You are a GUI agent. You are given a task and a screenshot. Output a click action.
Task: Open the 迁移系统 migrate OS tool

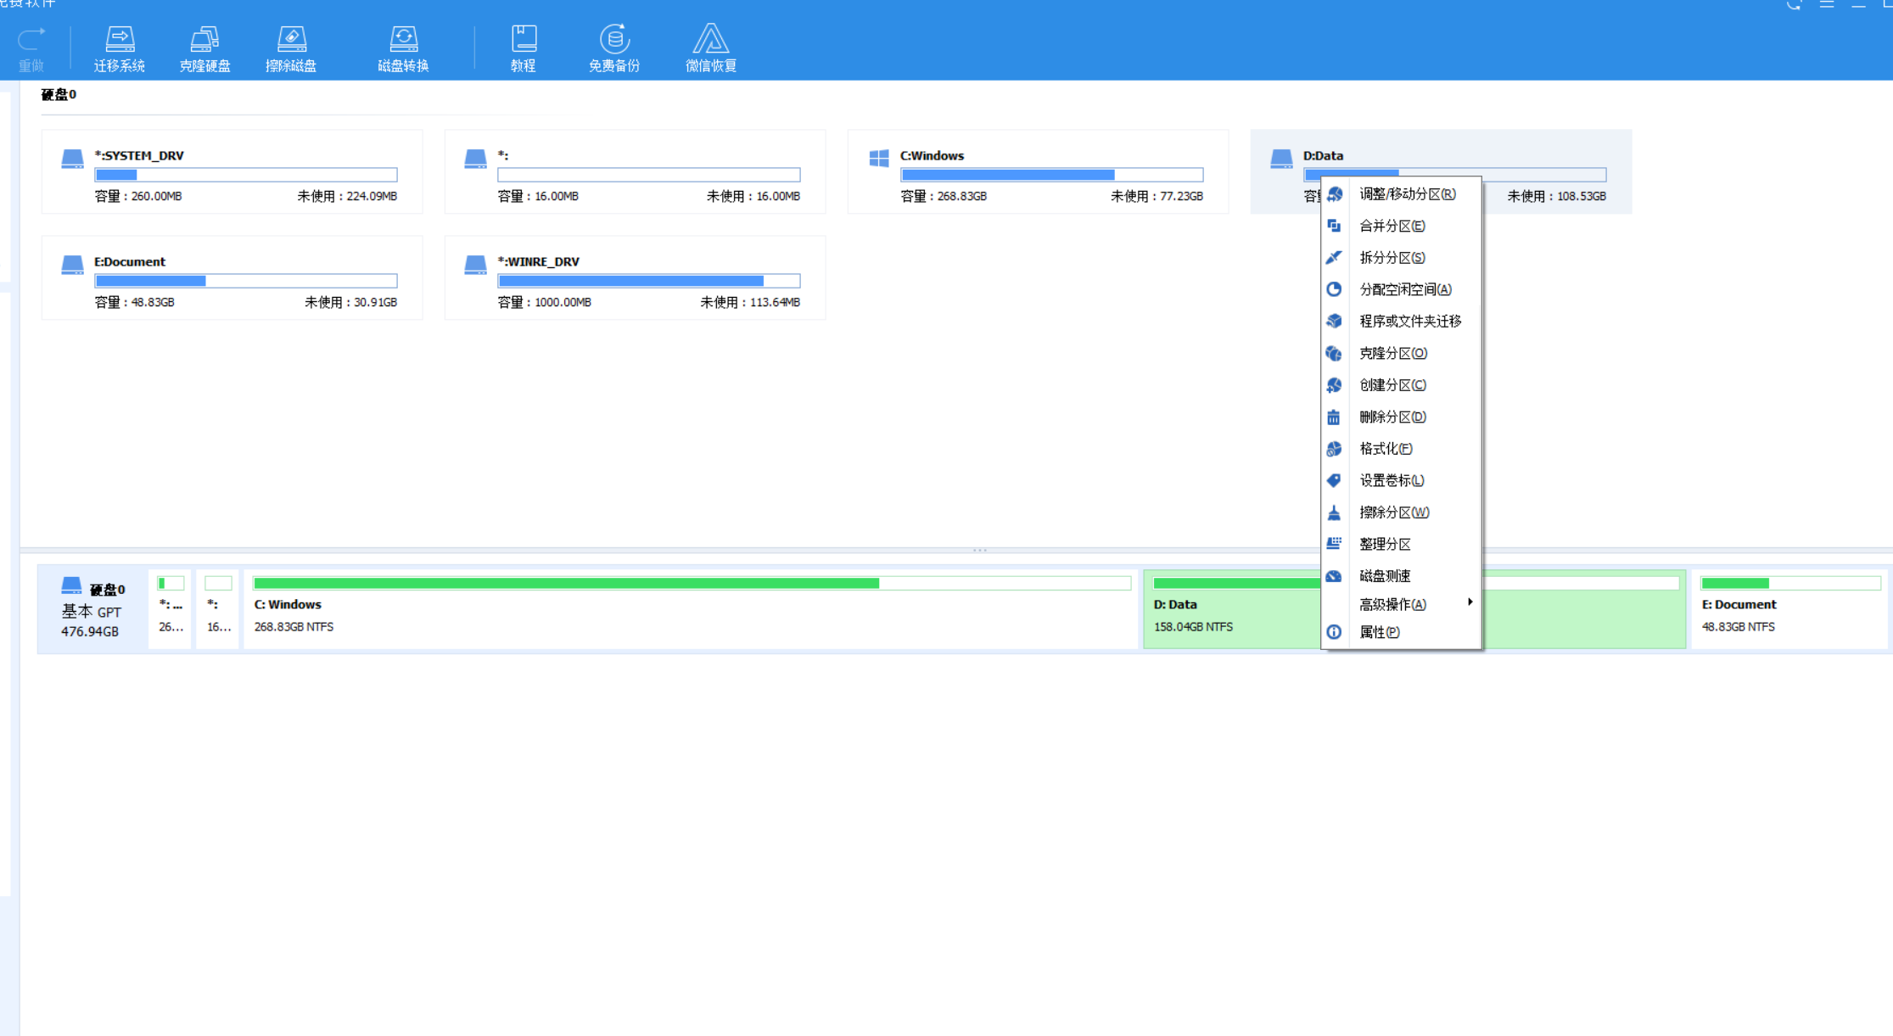click(119, 48)
